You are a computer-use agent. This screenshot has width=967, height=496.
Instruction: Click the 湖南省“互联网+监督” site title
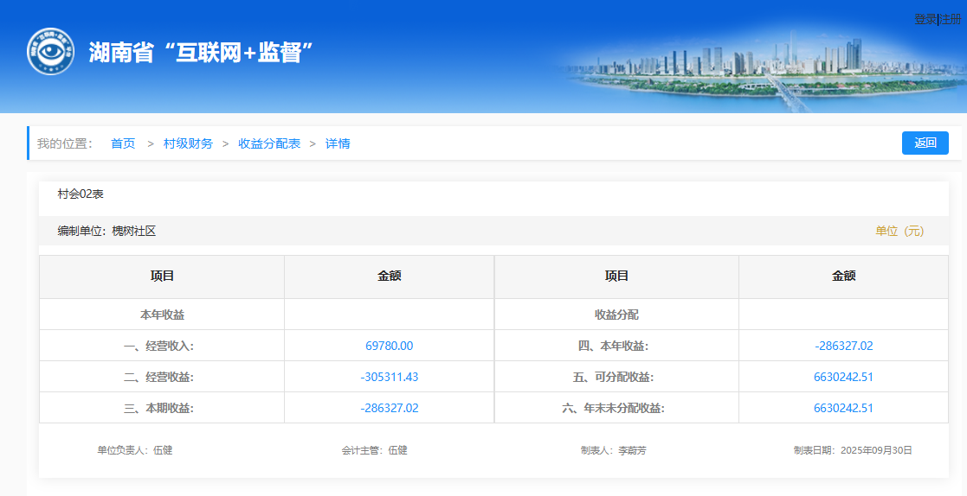pyautogui.click(x=200, y=52)
